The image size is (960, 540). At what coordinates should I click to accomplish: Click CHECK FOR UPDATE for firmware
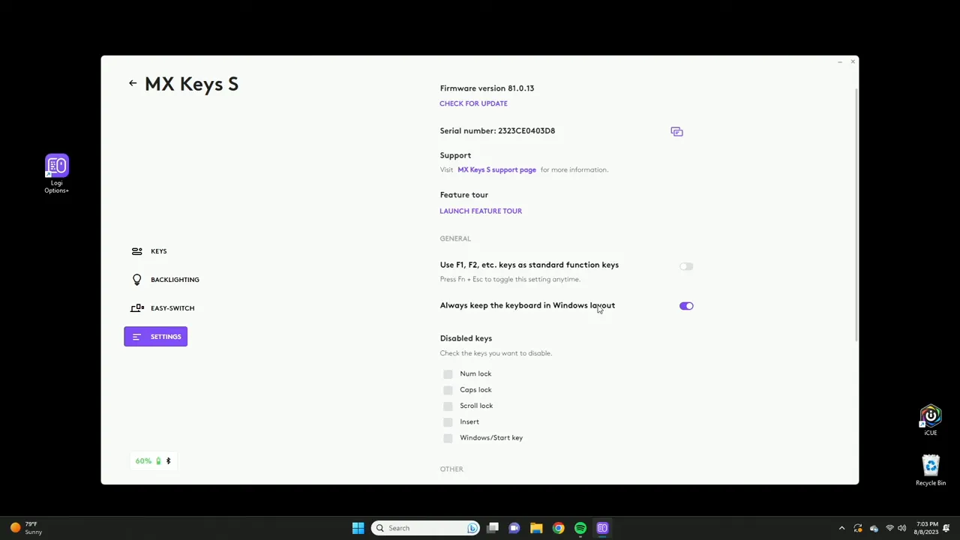pyautogui.click(x=473, y=103)
